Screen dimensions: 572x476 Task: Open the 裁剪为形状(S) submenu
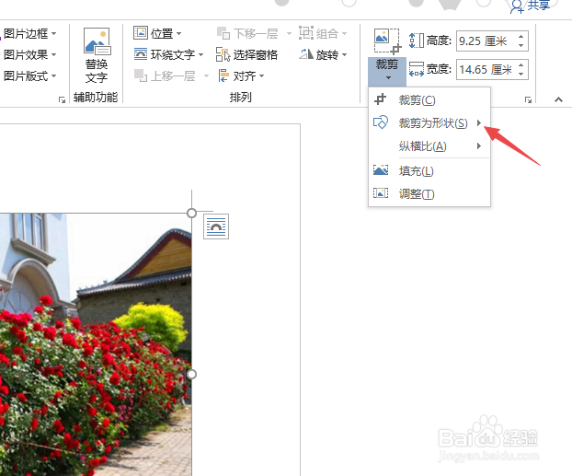coord(429,123)
